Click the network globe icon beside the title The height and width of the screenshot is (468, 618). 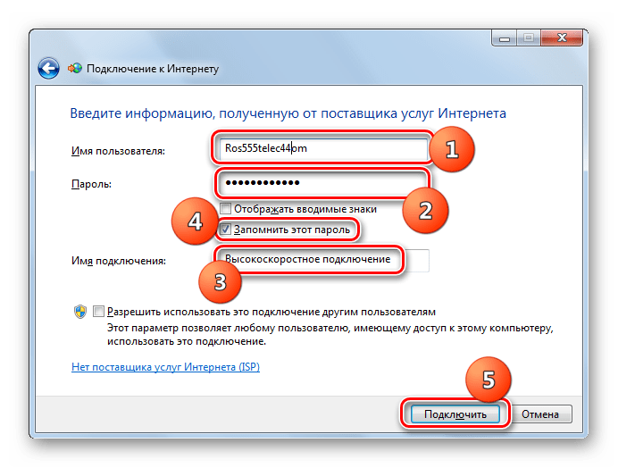pyautogui.click(x=75, y=69)
